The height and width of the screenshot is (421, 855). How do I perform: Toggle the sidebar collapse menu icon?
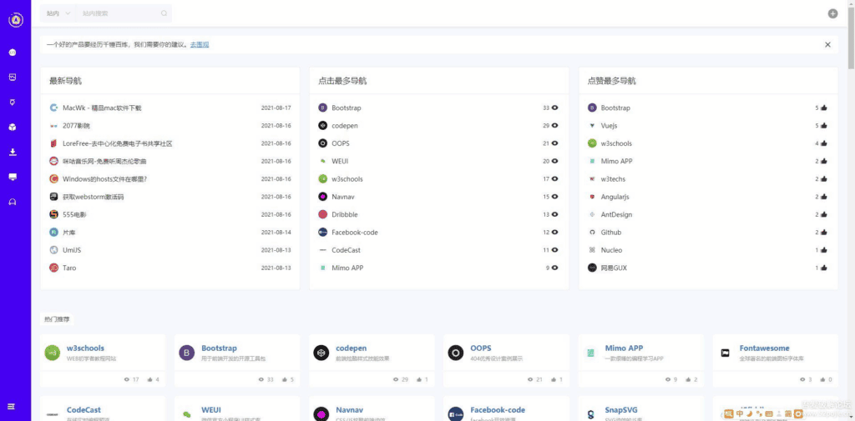click(12, 406)
